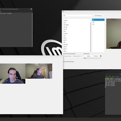The width and height of the screenshot is (121, 121).
Task: Select the third user in the user list
Action: pyautogui.click(x=98, y=24)
